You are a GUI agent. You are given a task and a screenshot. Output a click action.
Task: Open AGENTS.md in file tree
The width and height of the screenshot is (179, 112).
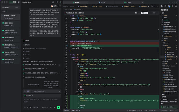[169, 75]
